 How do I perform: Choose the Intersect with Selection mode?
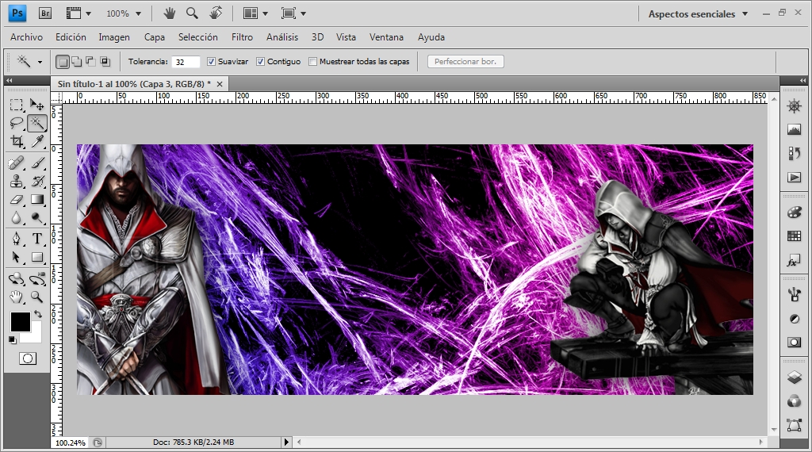(105, 62)
